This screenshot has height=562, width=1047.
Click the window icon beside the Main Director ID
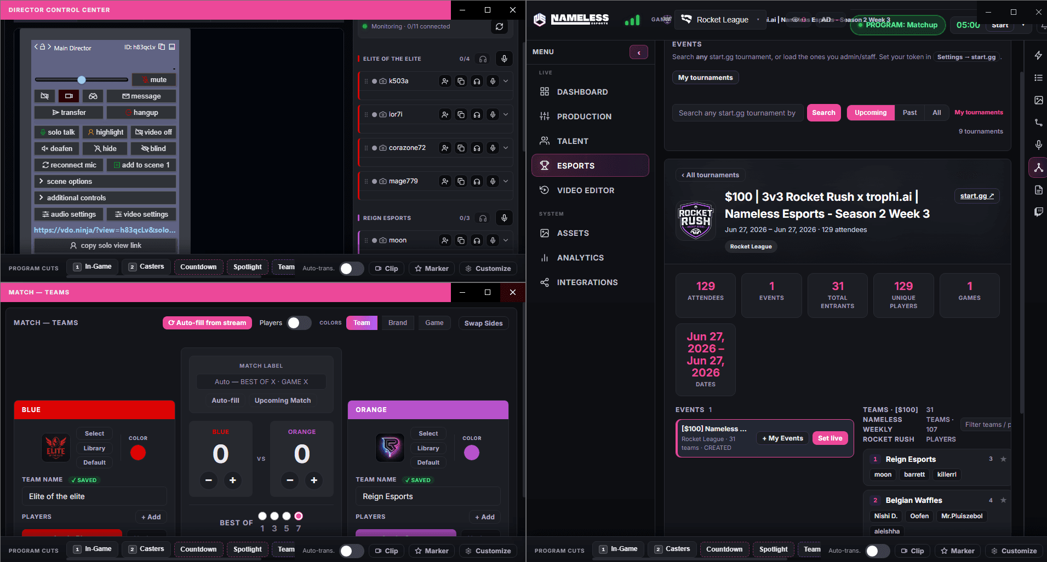(x=172, y=47)
